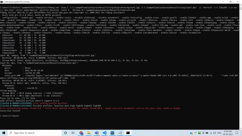
Task: Open the taskbar app right of the database app
Action: (120, 133)
